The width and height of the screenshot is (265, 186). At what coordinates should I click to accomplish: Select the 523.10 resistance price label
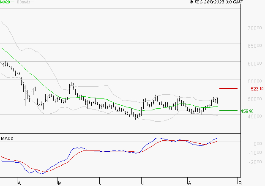coord(257,89)
